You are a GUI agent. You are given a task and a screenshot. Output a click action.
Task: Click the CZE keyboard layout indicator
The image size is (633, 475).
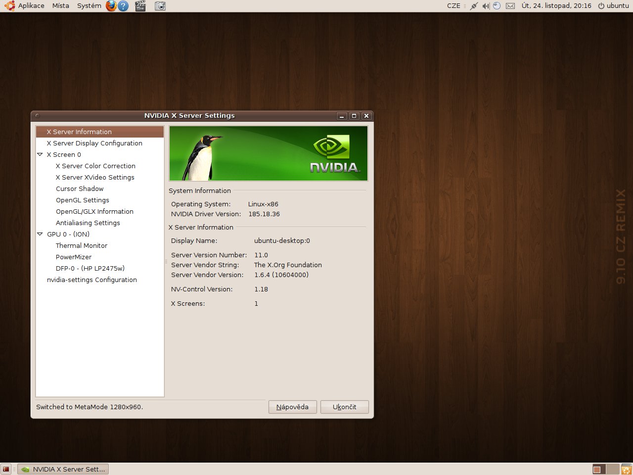click(453, 6)
